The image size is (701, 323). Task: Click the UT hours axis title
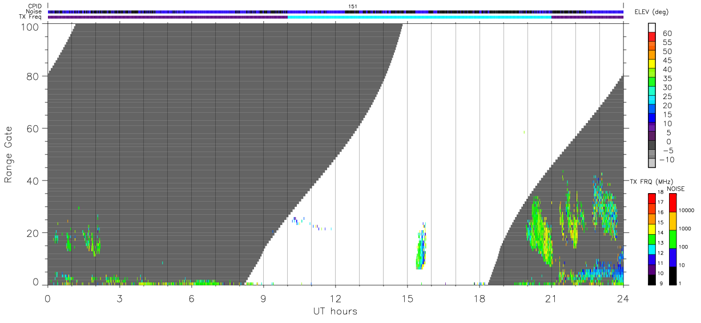[335, 311]
